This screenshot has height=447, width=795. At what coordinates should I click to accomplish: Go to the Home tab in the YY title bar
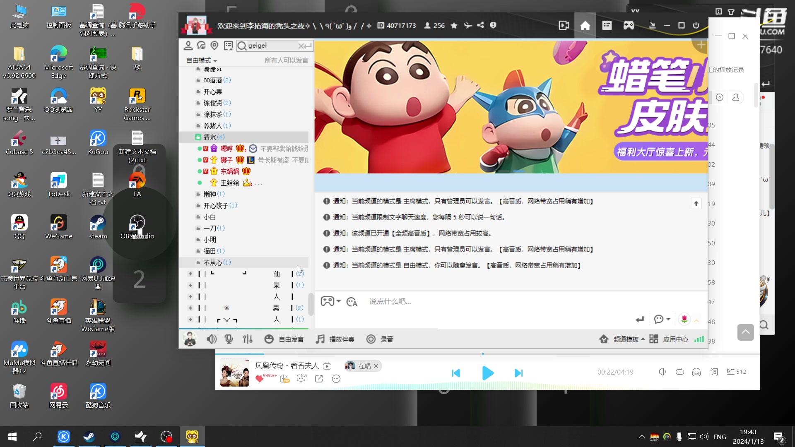(585, 25)
